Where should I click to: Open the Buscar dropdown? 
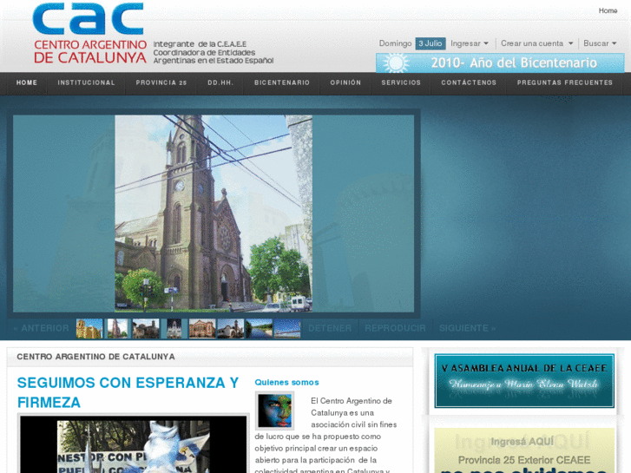click(600, 43)
